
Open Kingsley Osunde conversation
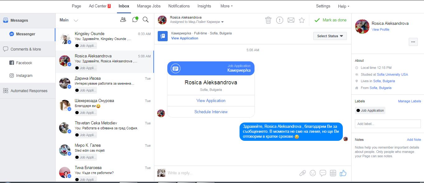(x=105, y=39)
